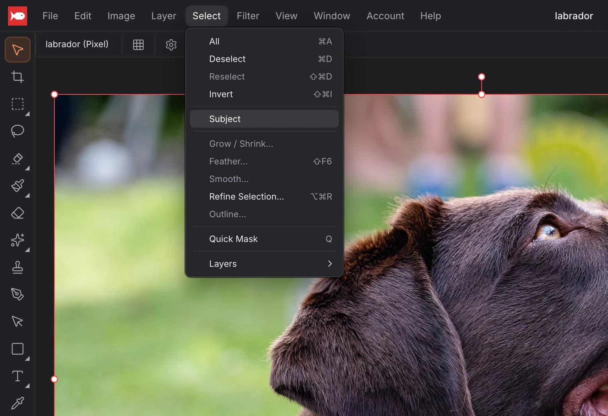Open the Edit menu

coord(83,16)
